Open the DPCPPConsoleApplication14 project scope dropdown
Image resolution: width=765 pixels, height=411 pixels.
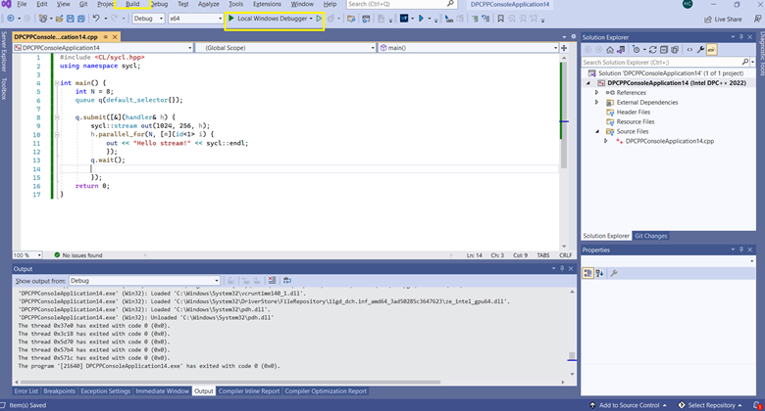coord(102,48)
